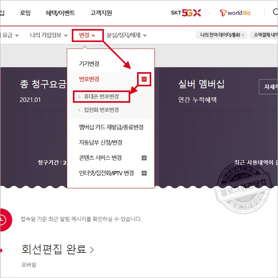This screenshot has height=278, width=278.
Task: Click the 소액결제 내역 shortcut button
Action: (263, 35)
